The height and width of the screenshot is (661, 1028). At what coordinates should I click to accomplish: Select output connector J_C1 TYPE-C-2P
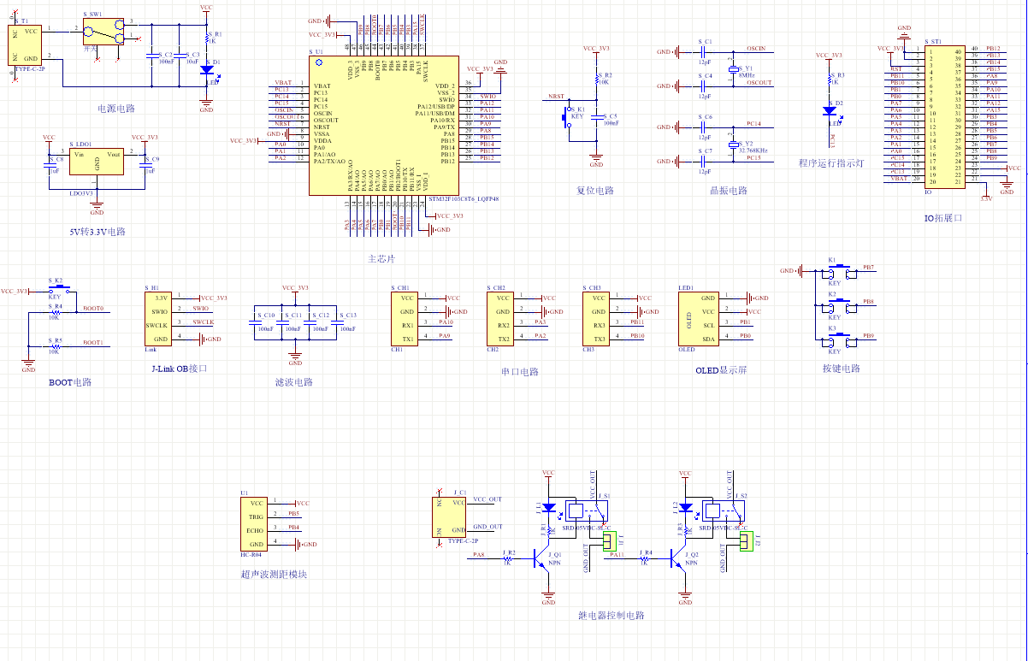(451, 517)
